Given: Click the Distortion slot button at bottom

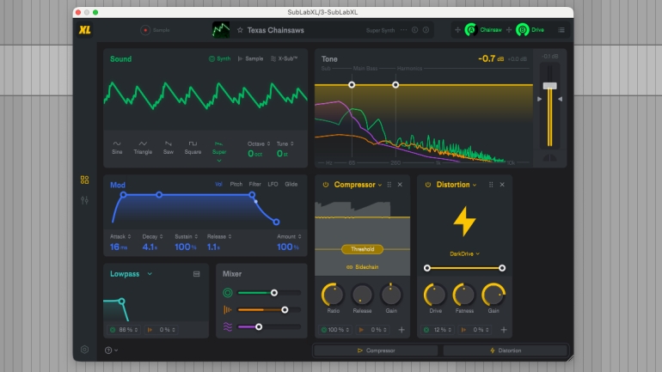Looking at the screenshot, I should coord(505,351).
